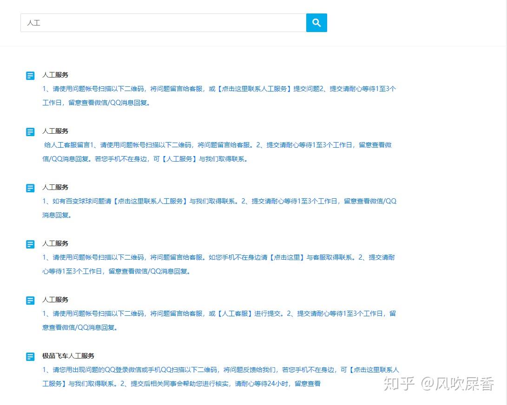The image size is (507, 405).
Task: Click description containing 【点击这里】与客服取得联系
Action: tap(218, 264)
